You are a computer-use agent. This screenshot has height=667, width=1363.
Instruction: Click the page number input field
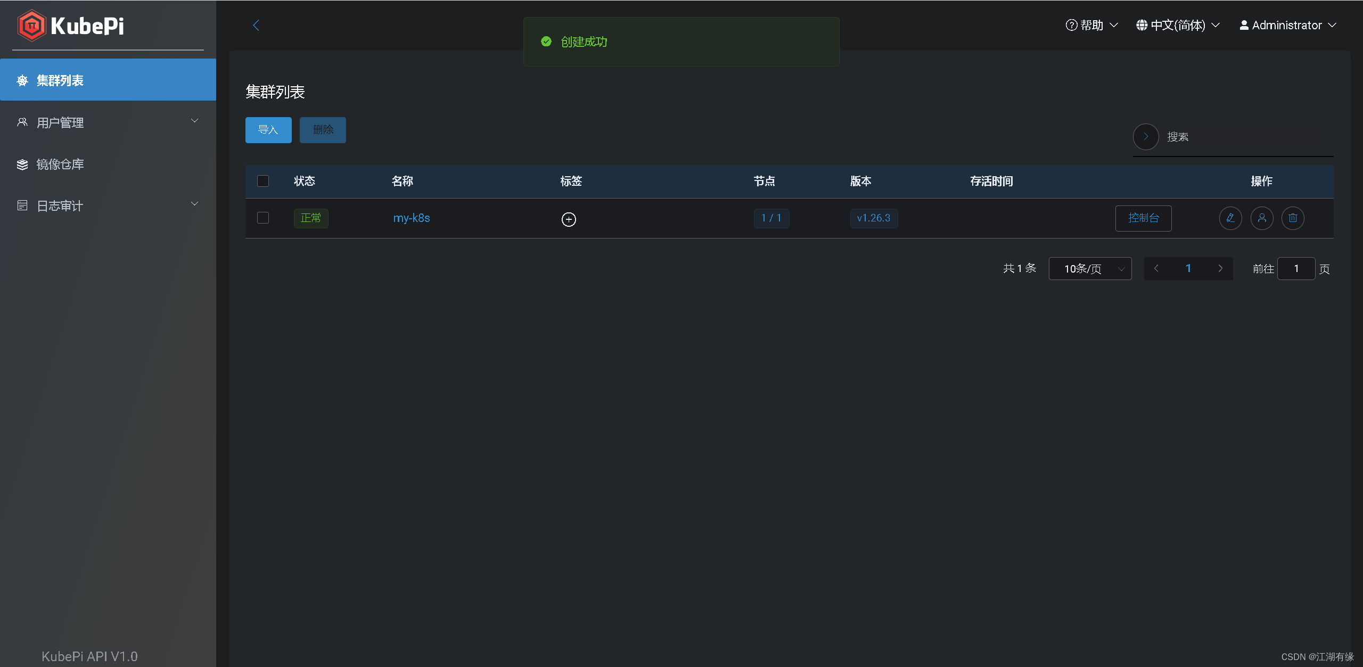(x=1296, y=268)
